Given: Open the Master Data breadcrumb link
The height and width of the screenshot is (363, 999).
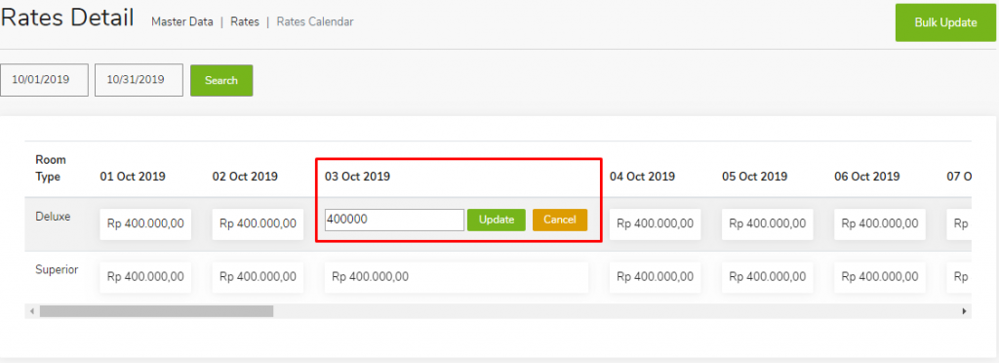Looking at the screenshot, I should [x=182, y=21].
